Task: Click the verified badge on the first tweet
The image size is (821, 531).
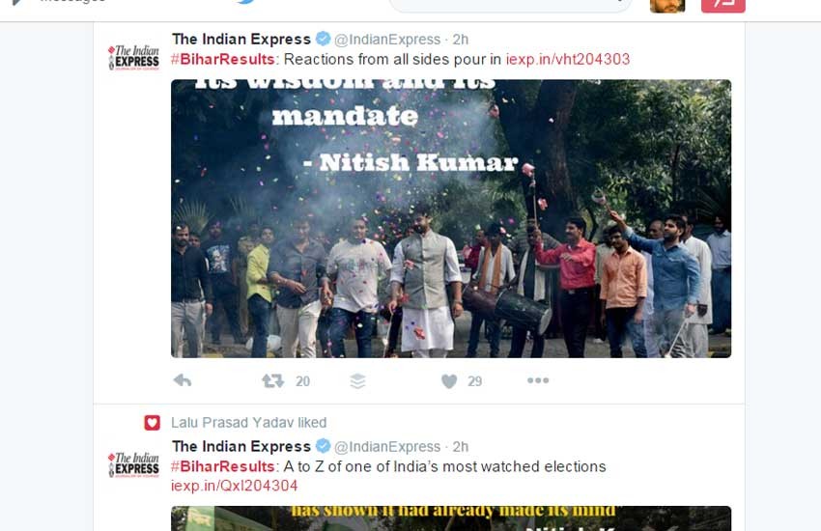Action: (x=323, y=39)
